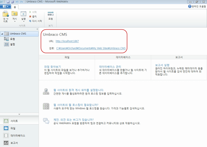Image resolution: width=207 pixels, height=147 pixels.
Task: Click the Restart (다시 시작) button
Action: pyautogui.click(x=35, y=21)
